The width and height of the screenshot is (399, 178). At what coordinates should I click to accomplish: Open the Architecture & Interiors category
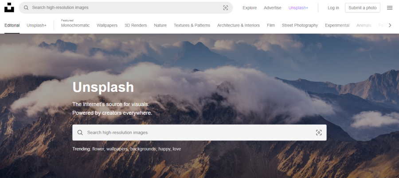pos(239,25)
